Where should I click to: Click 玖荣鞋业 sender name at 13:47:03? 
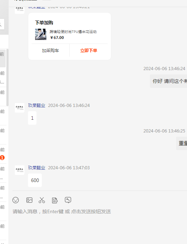click(36, 168)
